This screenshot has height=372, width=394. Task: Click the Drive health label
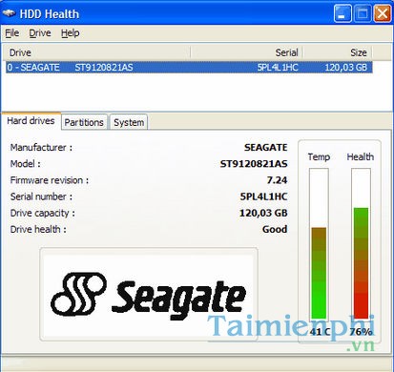pyautogui.click(x=38, y=229)
